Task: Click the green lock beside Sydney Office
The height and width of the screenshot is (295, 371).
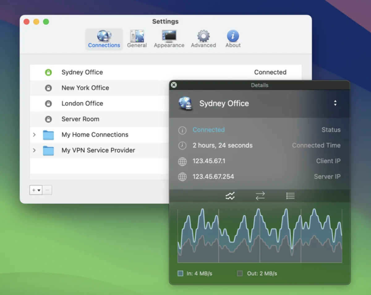Action: (x=48, y=72)
